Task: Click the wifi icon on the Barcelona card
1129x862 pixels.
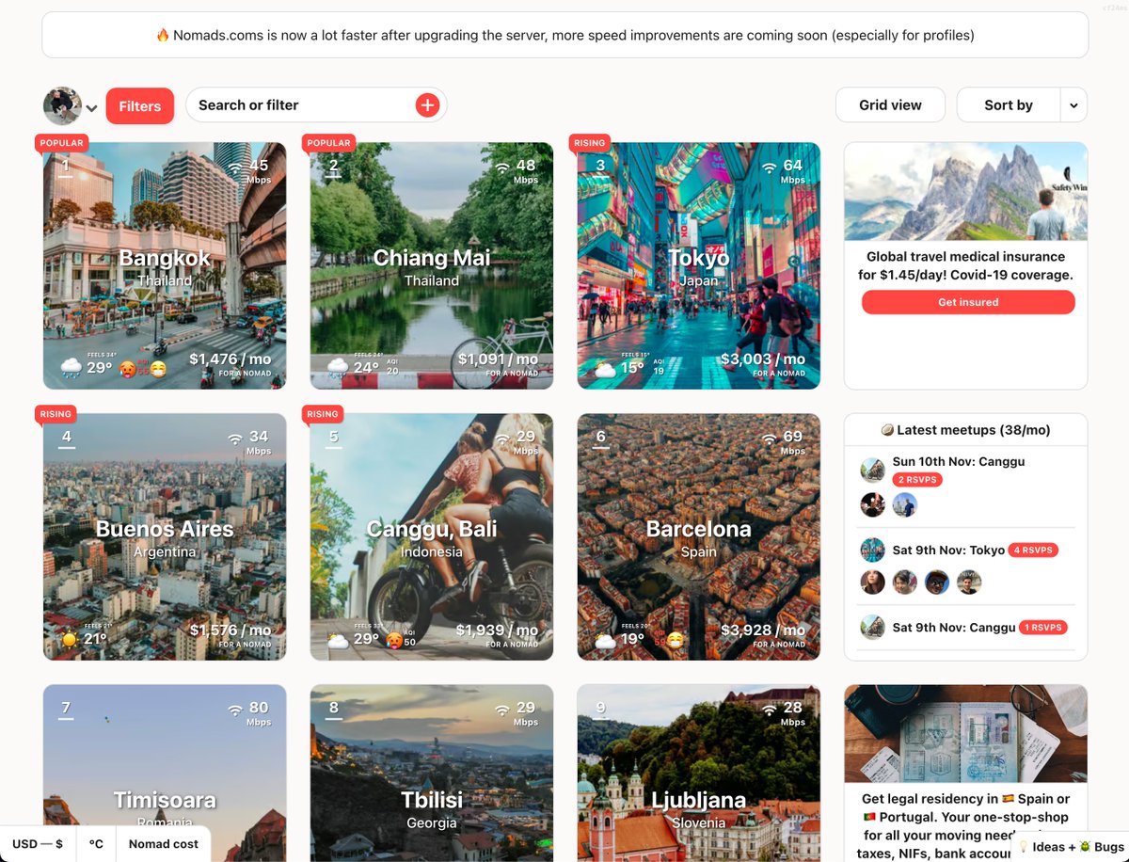Action: [x=770, y=439]
